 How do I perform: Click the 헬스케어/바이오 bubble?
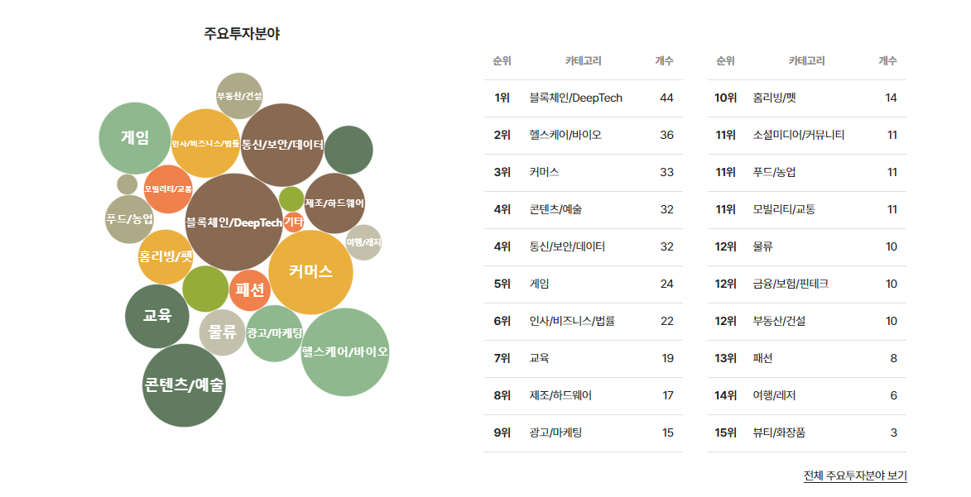coord(344,351)
